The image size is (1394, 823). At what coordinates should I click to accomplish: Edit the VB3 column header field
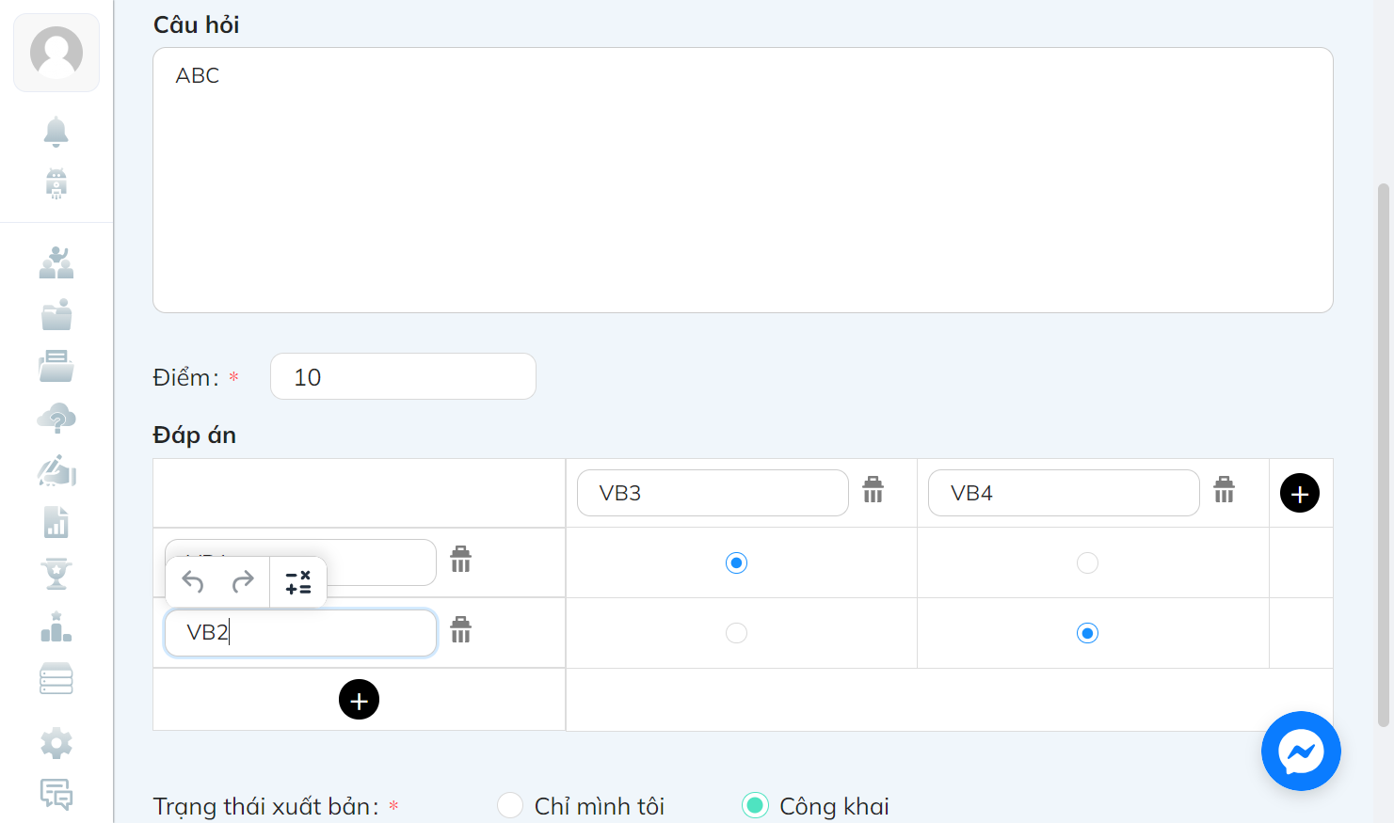point(713,493)
